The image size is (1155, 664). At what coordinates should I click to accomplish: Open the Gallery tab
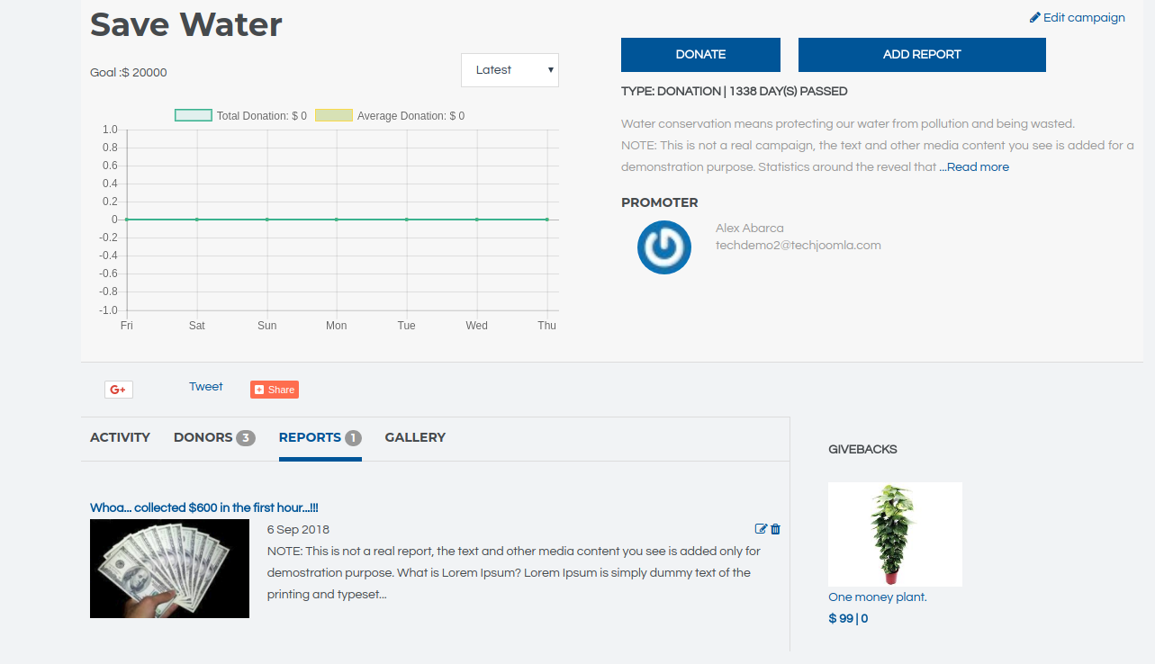click(415, 437)
